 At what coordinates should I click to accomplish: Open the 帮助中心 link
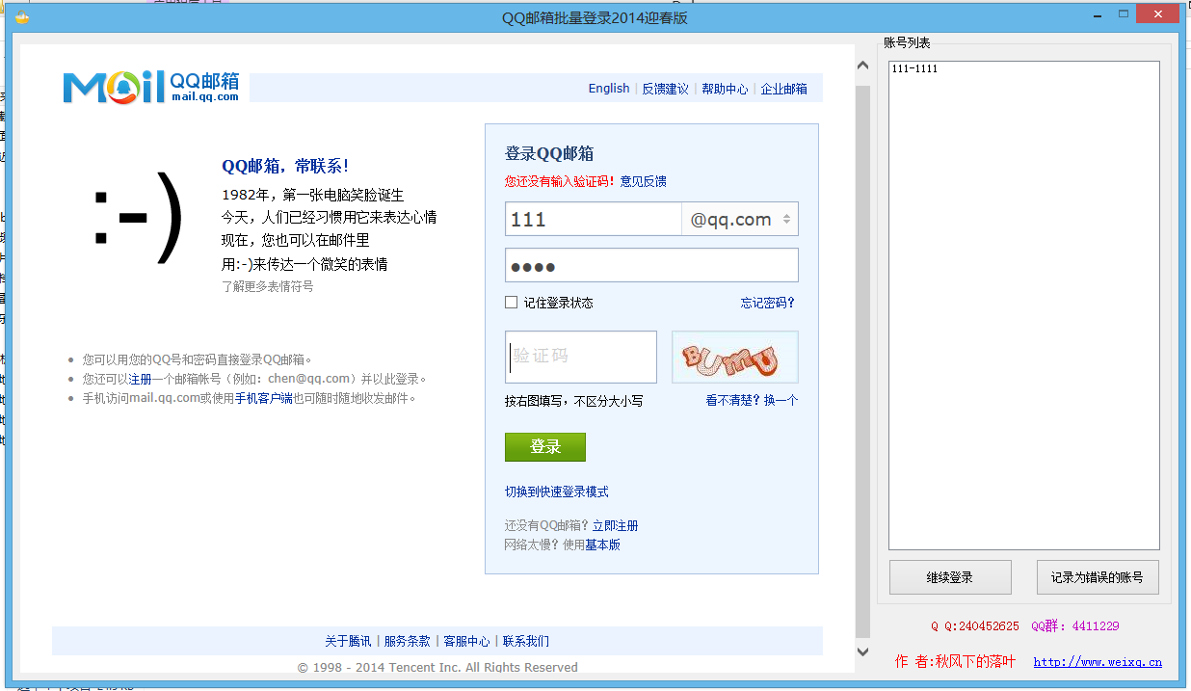[x=725, y=89]
